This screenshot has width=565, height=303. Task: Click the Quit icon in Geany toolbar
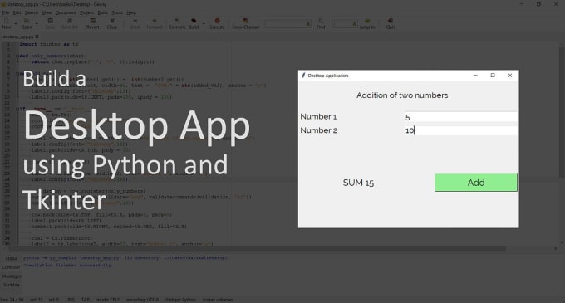391,21
